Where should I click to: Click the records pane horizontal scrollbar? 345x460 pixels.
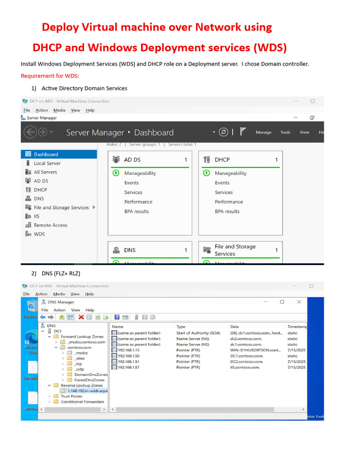195,409
